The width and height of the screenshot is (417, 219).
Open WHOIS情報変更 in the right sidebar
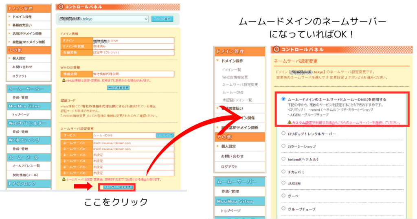(235, 77)
